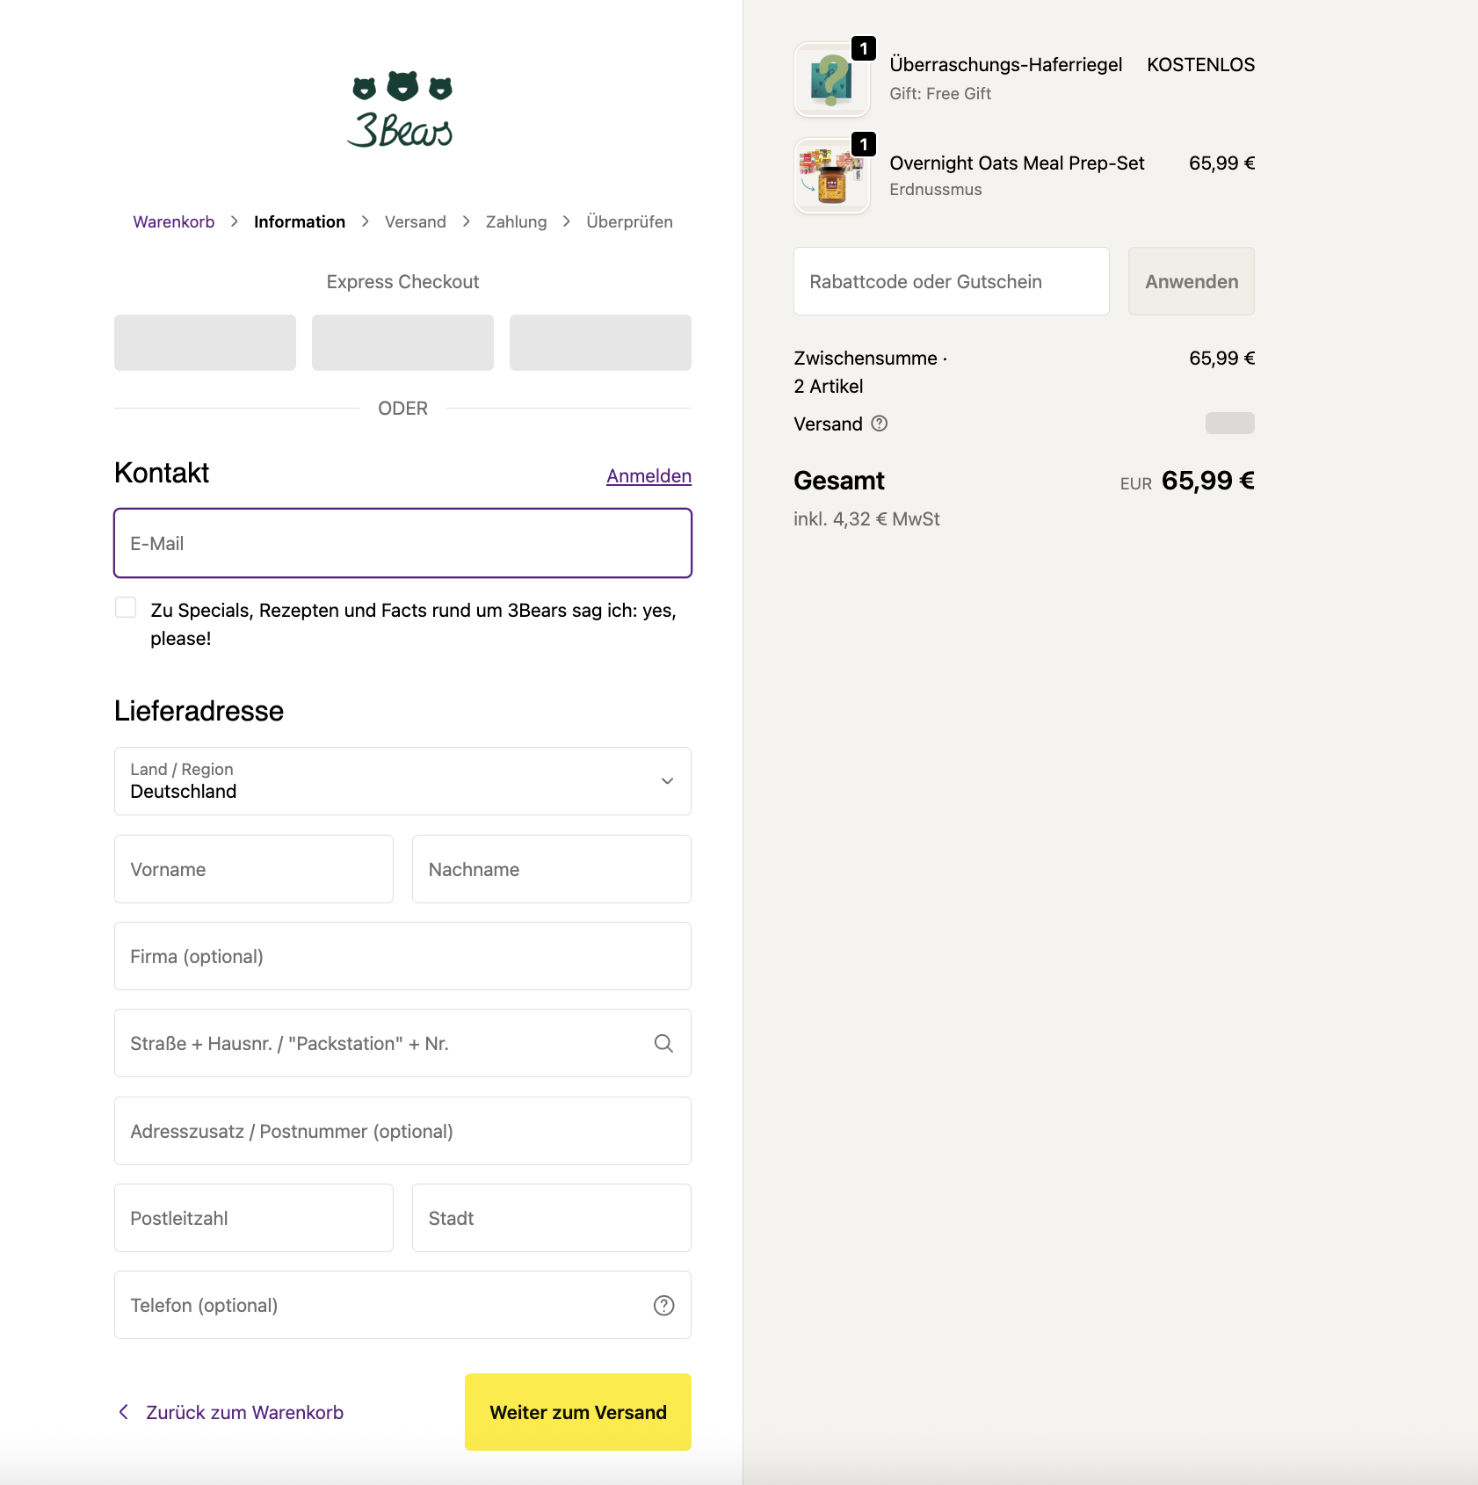Screen dimensions: 1478x1485
Task: Go to Warenkorb breadcrumb
Action: (x=173, y=222)
